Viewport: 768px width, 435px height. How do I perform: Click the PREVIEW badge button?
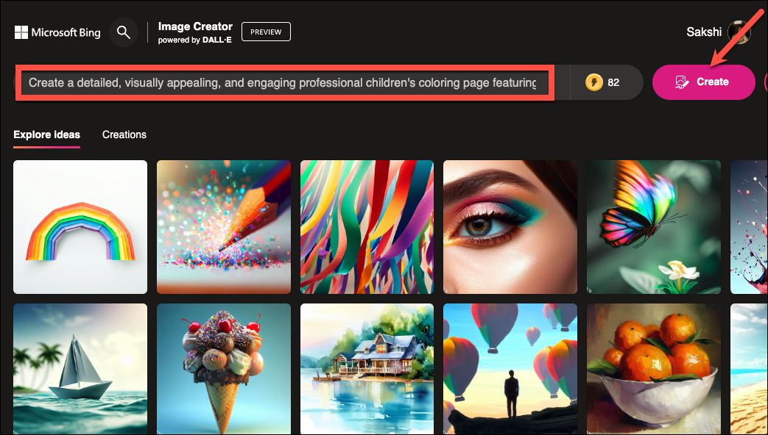point(266,32)
